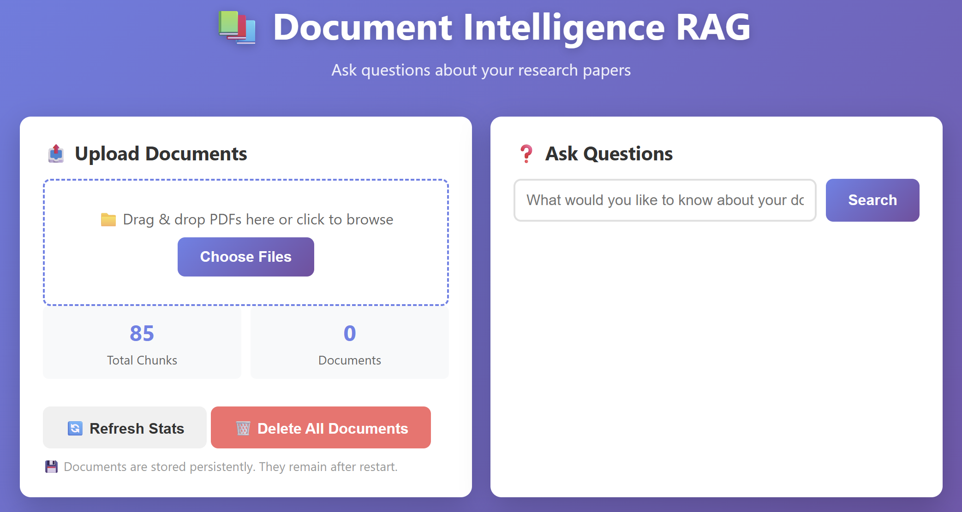Viewport: 962px width, 512px height.
Task: Click the research papers subtitle text
Action: pos(481,70)
